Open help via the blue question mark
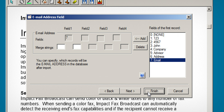224x112 pixels. [x=142, y=75]
